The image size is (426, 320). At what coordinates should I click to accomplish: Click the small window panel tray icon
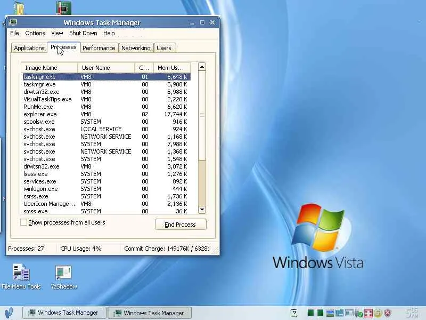tap(349, 313)
